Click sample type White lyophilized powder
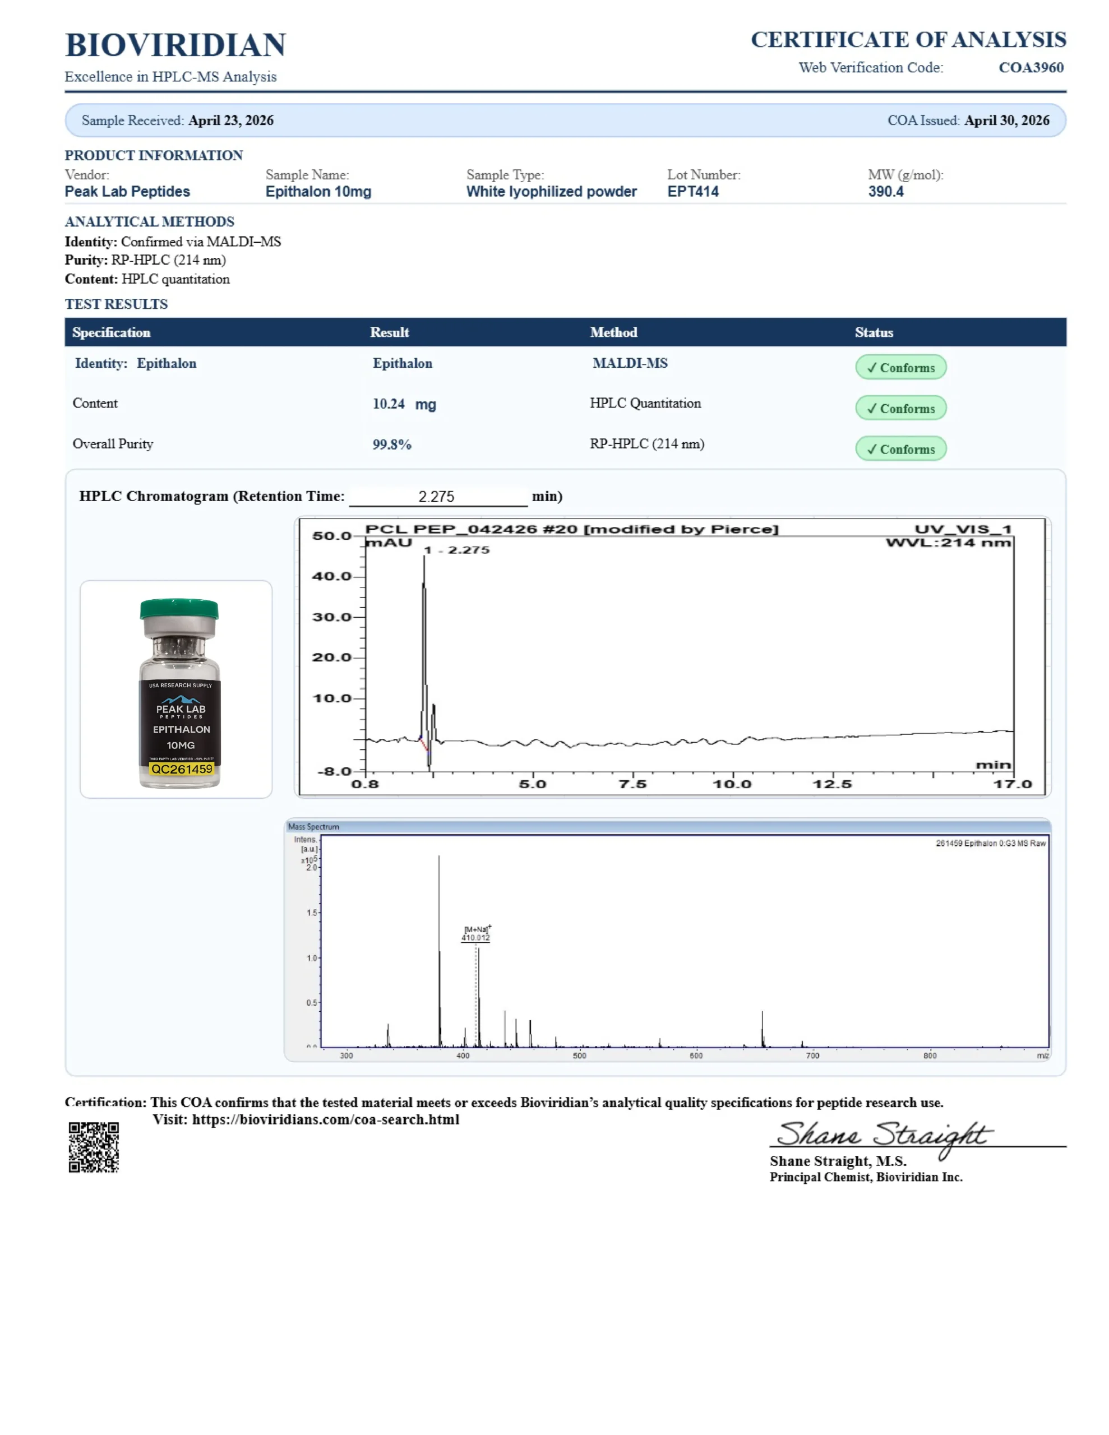 pos(552,191)
